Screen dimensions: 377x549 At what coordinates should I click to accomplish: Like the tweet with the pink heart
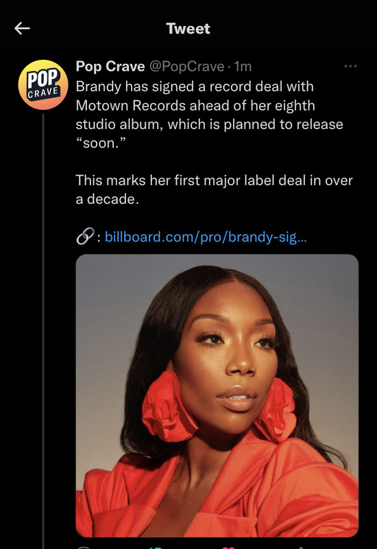[x=228, y=547]
